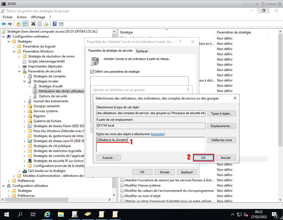
Task: Toggle the show/hide console tree icon
Action: pyautogui.click(x=25, y=24)
